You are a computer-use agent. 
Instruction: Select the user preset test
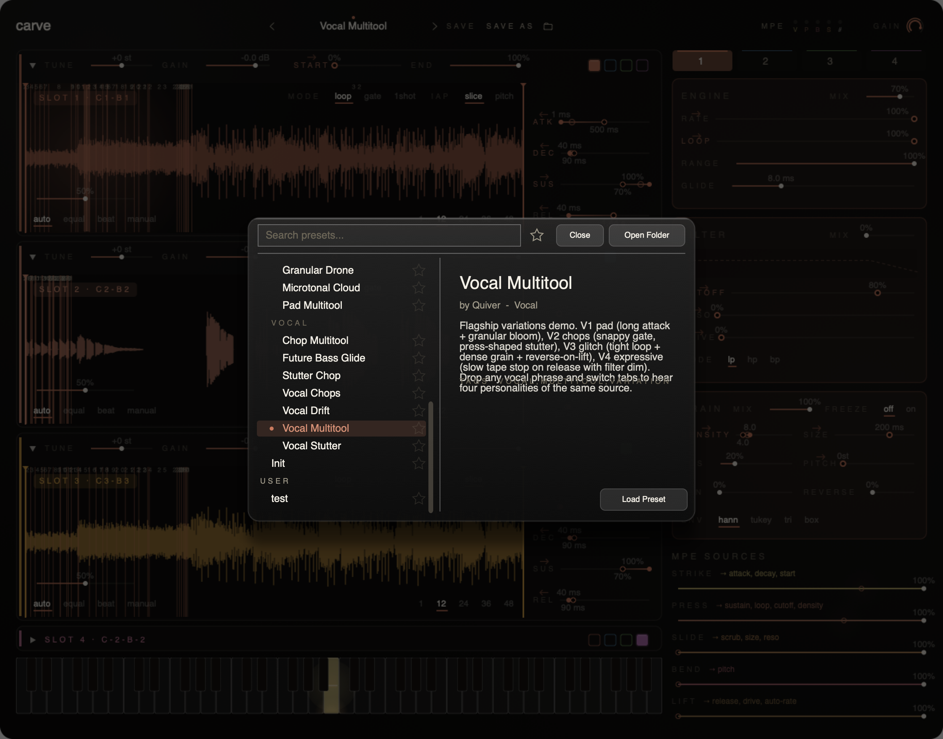[x=279, y=498]
